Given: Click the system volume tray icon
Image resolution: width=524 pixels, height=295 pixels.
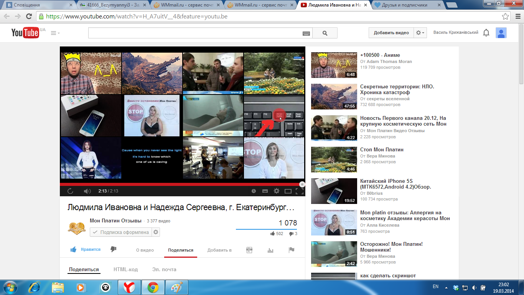Looking at the screenshot, I should pyautogui.click(x=475, y=287).
